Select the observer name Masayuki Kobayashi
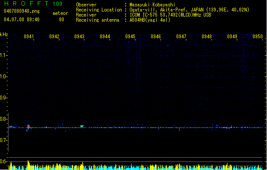This screenshot has height=170, width=267. tap(152, 5)
